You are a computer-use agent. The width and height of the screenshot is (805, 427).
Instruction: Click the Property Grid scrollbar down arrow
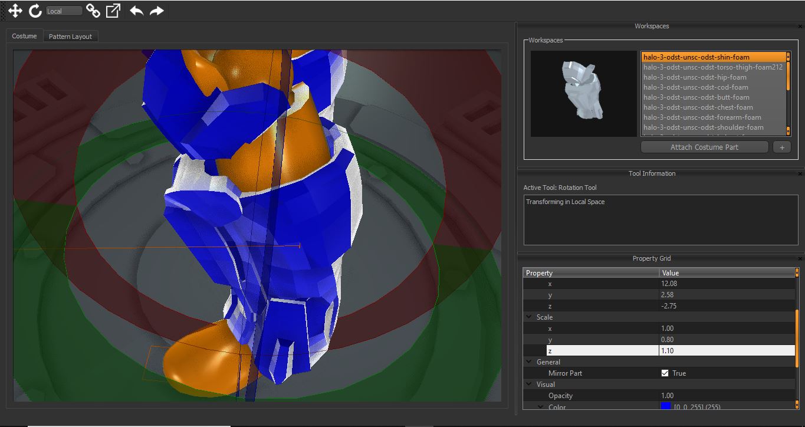[797, 405]
